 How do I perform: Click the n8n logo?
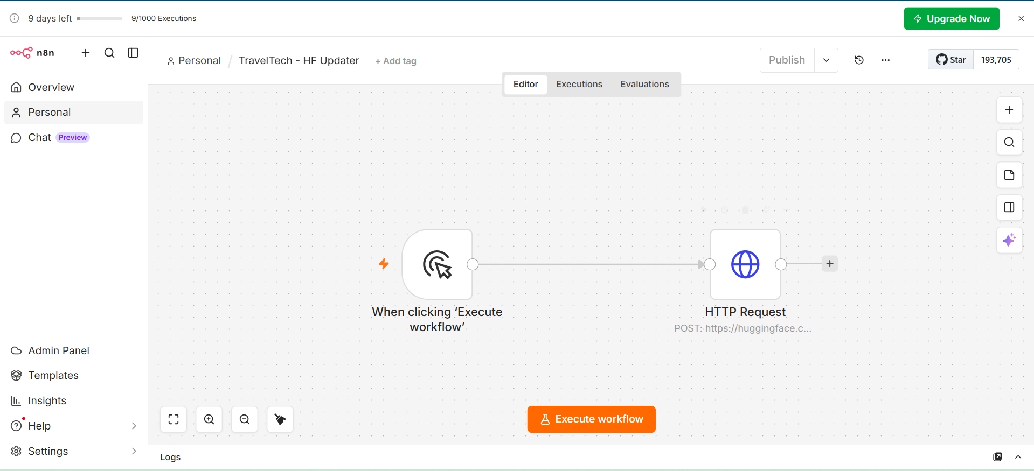(32, 53)
